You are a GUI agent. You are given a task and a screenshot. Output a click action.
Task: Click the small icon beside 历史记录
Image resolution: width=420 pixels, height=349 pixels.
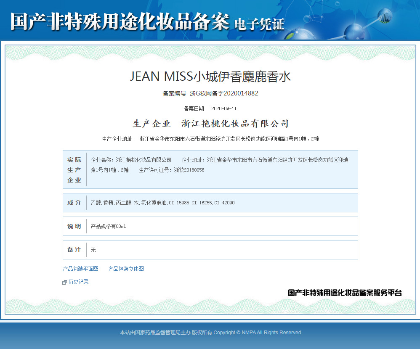tap(64, 283)
